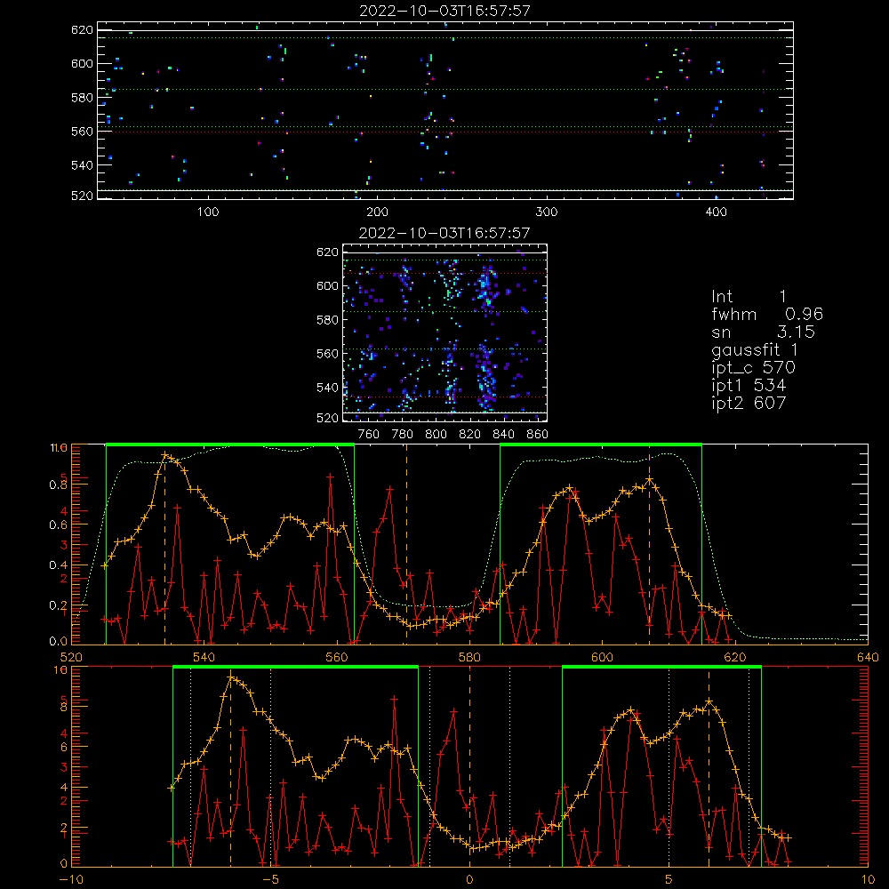Click x-axis label 800 on middle plot
The image size is (889, 889).
436,435
